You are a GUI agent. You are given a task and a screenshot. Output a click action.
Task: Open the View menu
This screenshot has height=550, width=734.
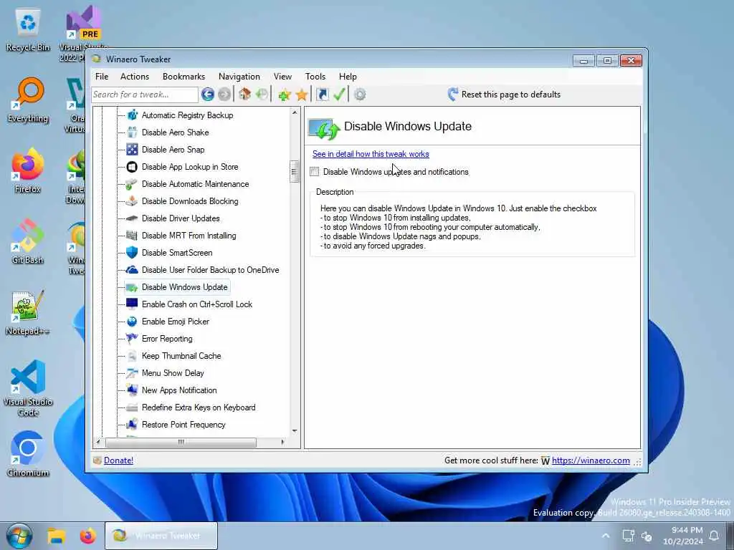[x=282, y=76]
